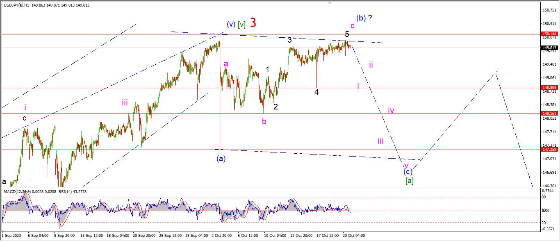Image resolution: width=560 pixels, height=241 pixels.
Task: Select the blue (b) ? wave label
Action: click(x=364, y=18)
